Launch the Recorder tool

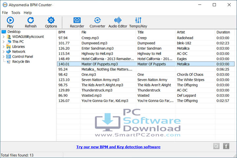[x=77, y=20]
